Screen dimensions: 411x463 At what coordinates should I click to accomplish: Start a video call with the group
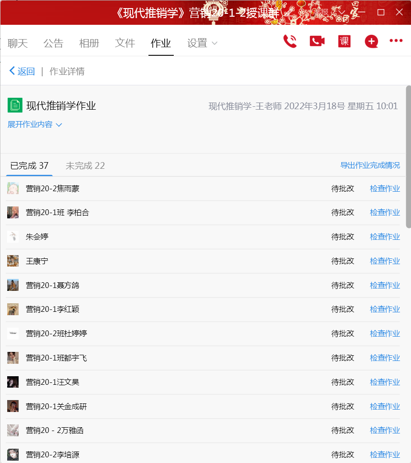coord(317,41)
